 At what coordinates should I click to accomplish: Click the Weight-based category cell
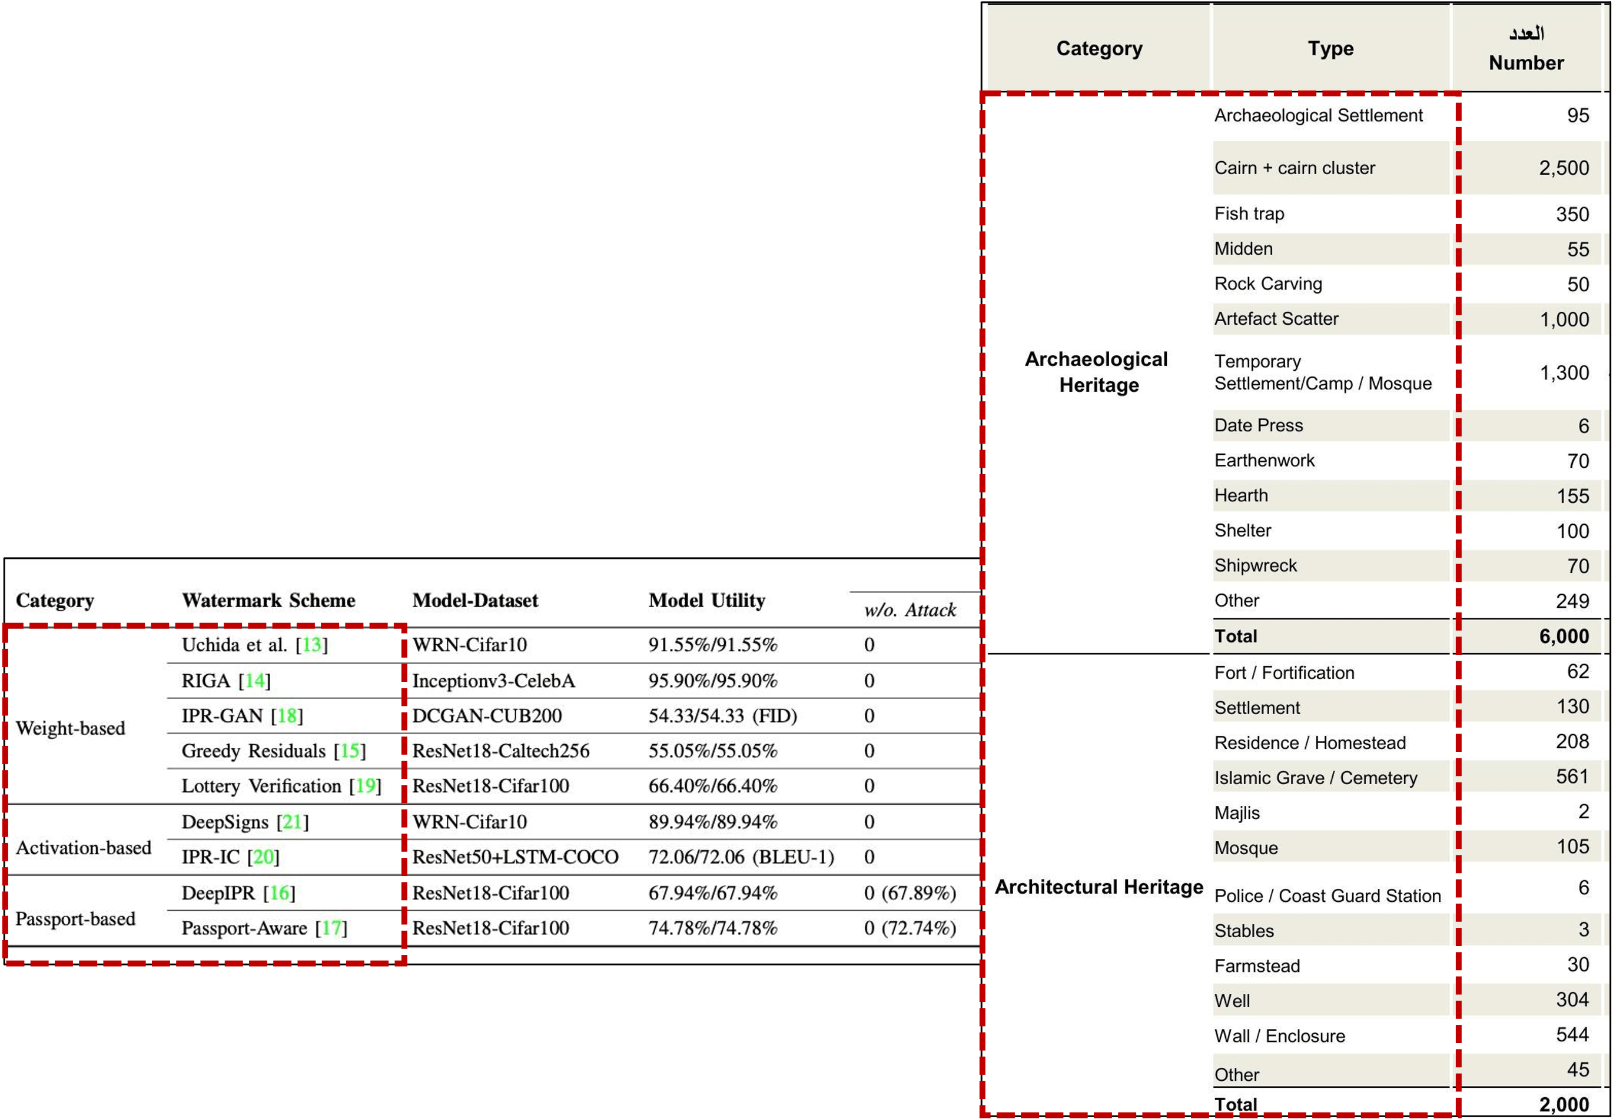[x=70, y=728]
